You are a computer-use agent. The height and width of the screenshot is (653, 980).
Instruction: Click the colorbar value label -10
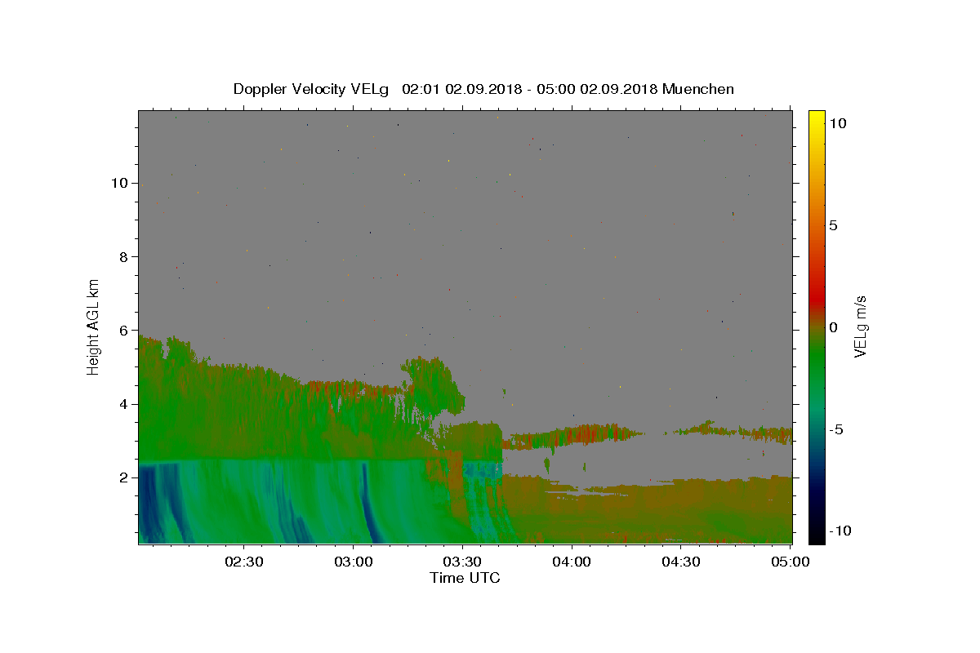(x=840, y=531)
